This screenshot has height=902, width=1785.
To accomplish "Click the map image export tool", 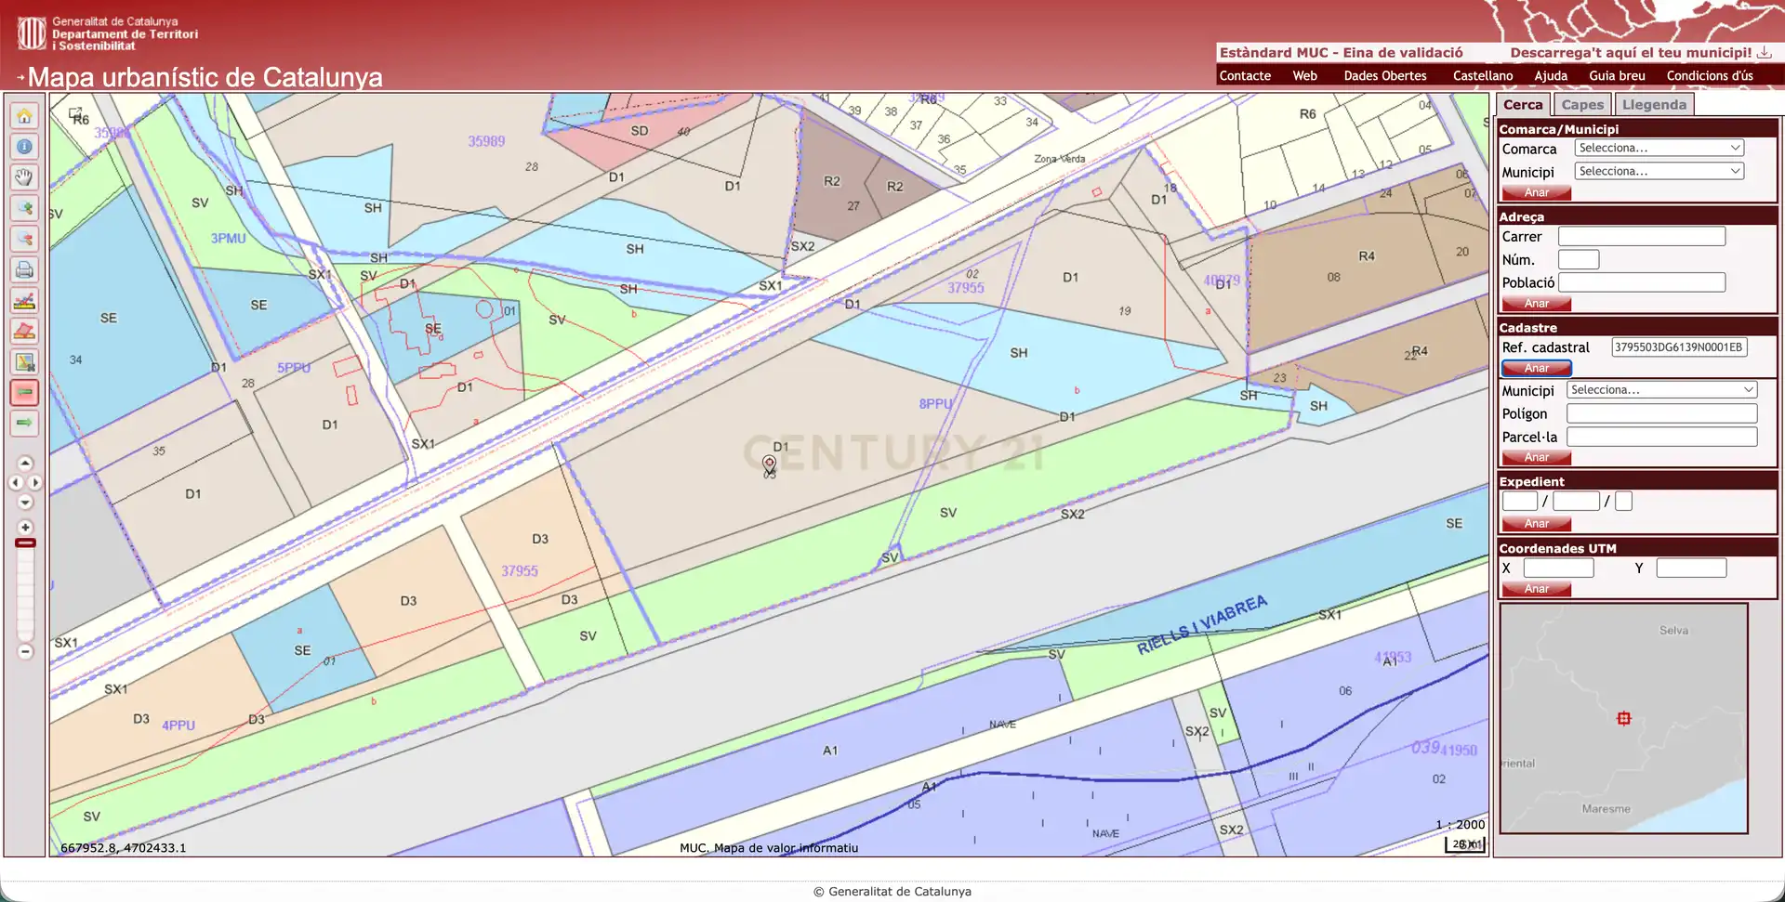I will point(25,361).
